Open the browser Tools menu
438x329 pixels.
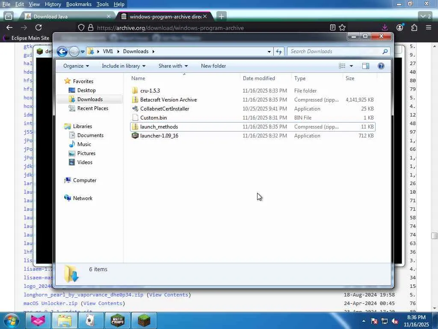(103, 4)
